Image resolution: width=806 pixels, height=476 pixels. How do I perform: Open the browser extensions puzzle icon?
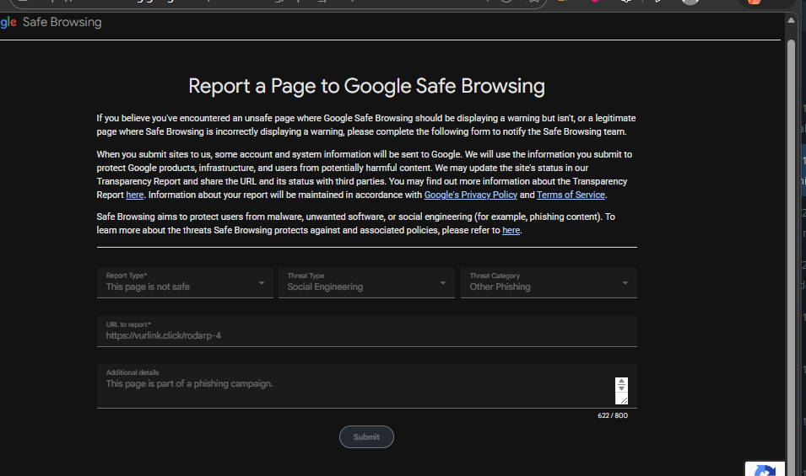point(626,2)
